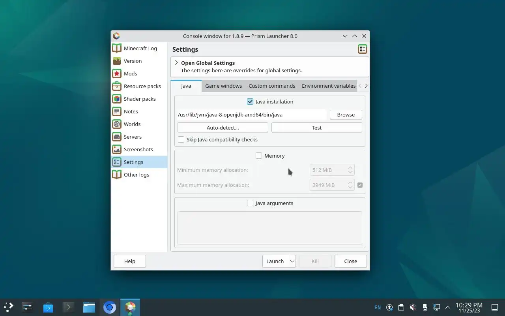Open the Screenshots icon in sidebar
Image resolution: width=505 pixels, height=316 pixels.
[x=117, y=149]
